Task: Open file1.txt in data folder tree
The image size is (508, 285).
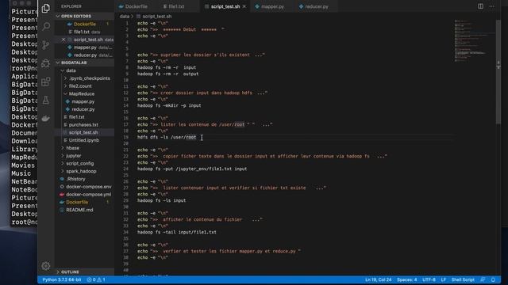Action: tap(85, 117)
